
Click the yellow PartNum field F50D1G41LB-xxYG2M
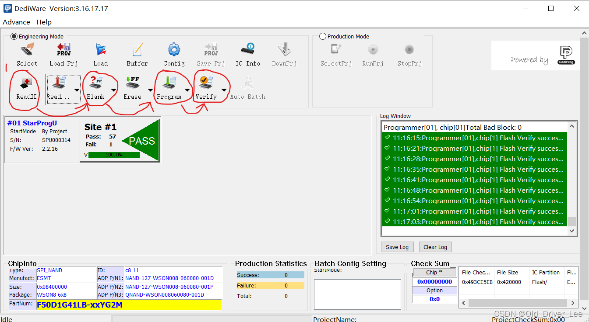point(129,305)
